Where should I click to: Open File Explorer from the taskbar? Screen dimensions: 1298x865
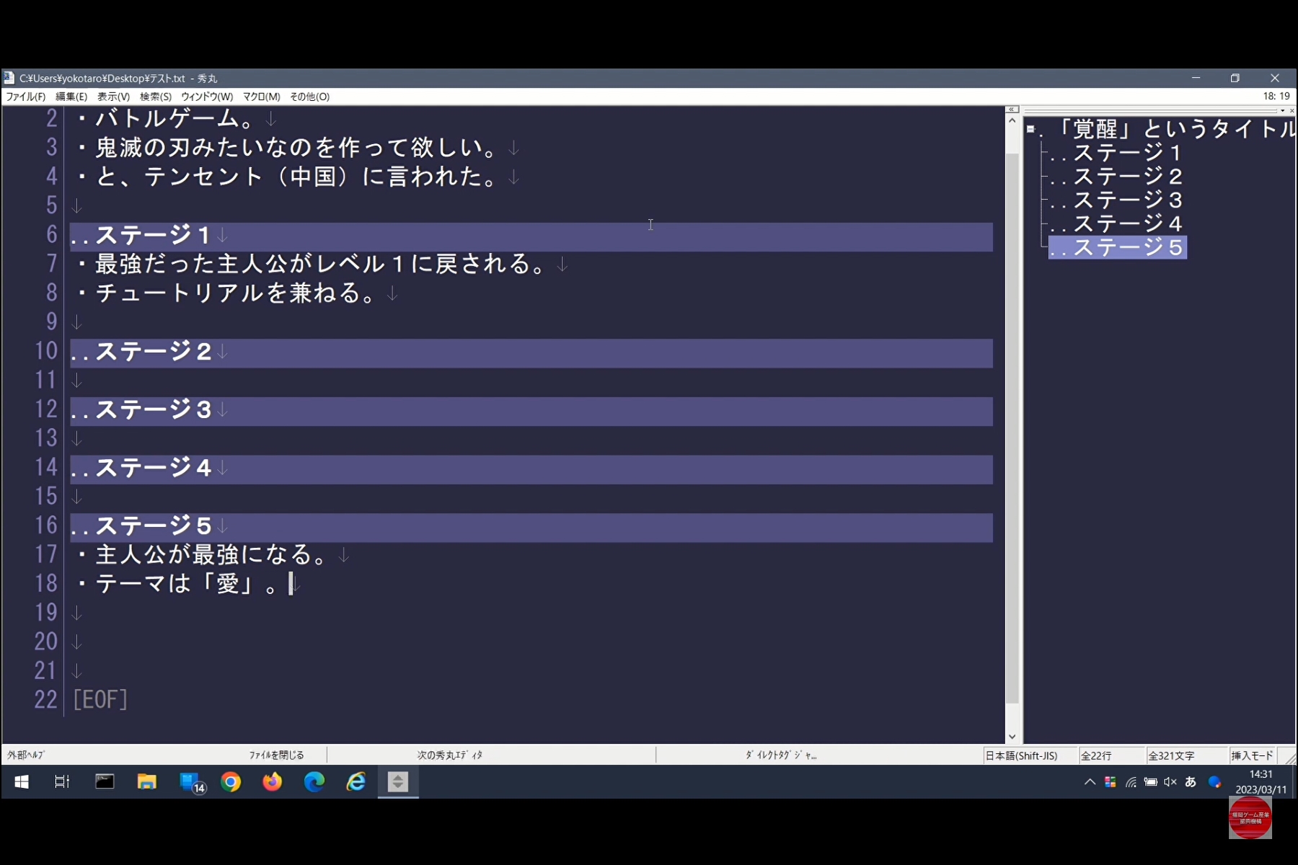pos(146,782)
